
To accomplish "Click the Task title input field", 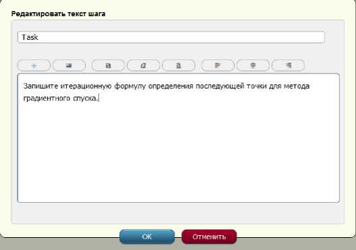I will (171, 37).
